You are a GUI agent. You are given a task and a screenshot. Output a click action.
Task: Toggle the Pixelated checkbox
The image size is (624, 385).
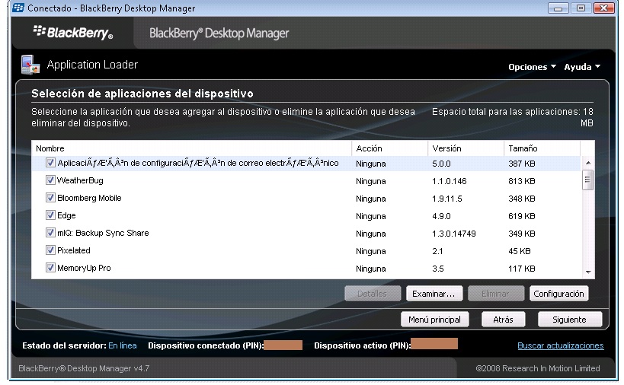(x=50, y=250)
